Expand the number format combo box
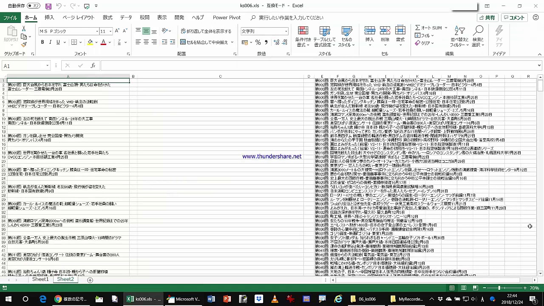The width and height of the screenshot is (544, 306). (x=286, y=31)
